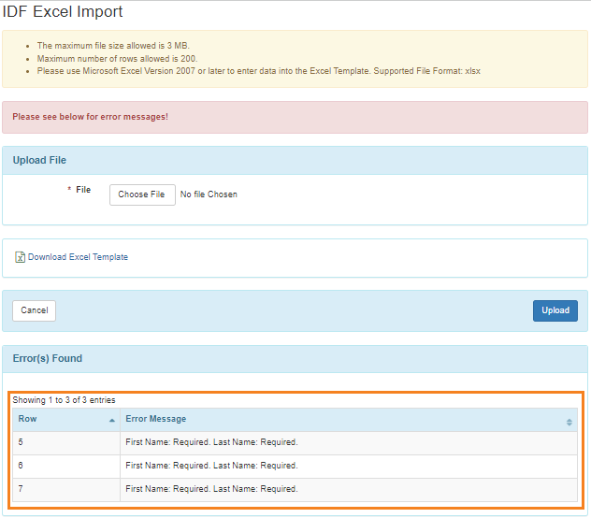
Task: Click the Upload File panel heading
Action: [x=295, y=160]
